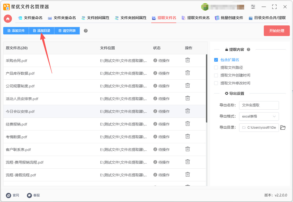Viewport: 293px width, 202px height.
Task: Open the 批量创建文件 tab
Action: tap(229, 18)
